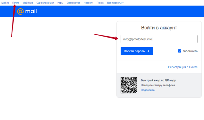Open Регистрация в Почте link
This screenshot has width=204, height=120.
coord(183,67)
